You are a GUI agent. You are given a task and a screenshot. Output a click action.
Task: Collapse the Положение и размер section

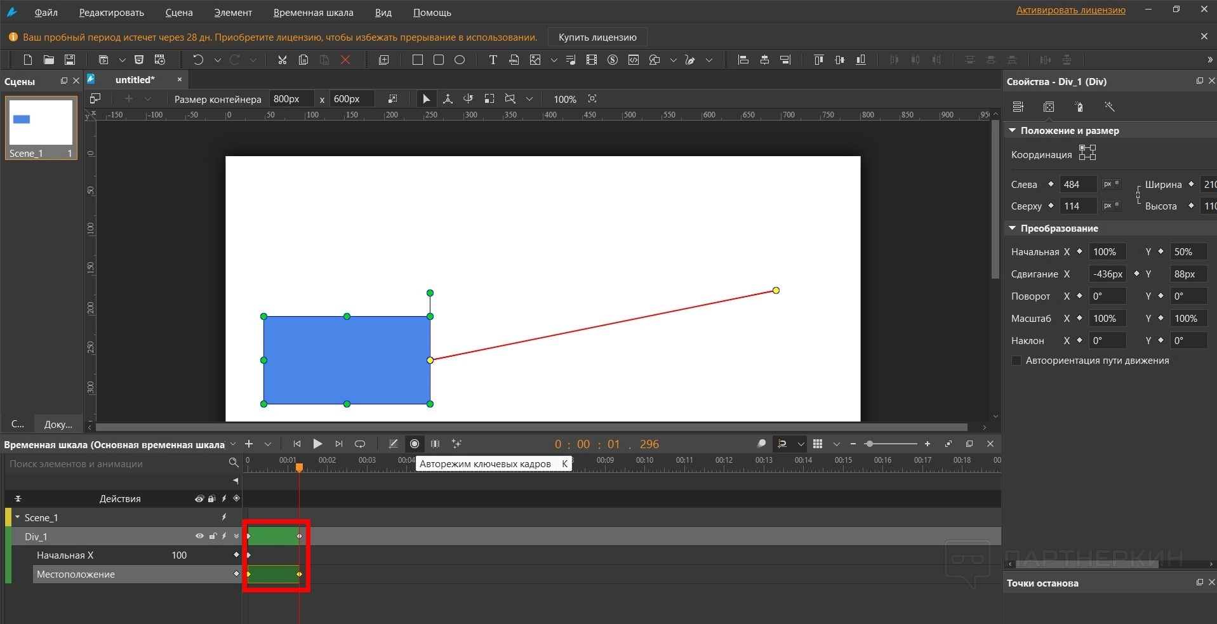pos(1013,130)
